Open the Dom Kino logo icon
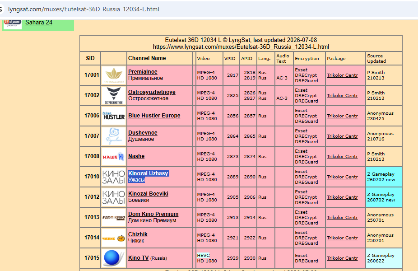Viewport: 418px width, 271px height. point(114,217)
